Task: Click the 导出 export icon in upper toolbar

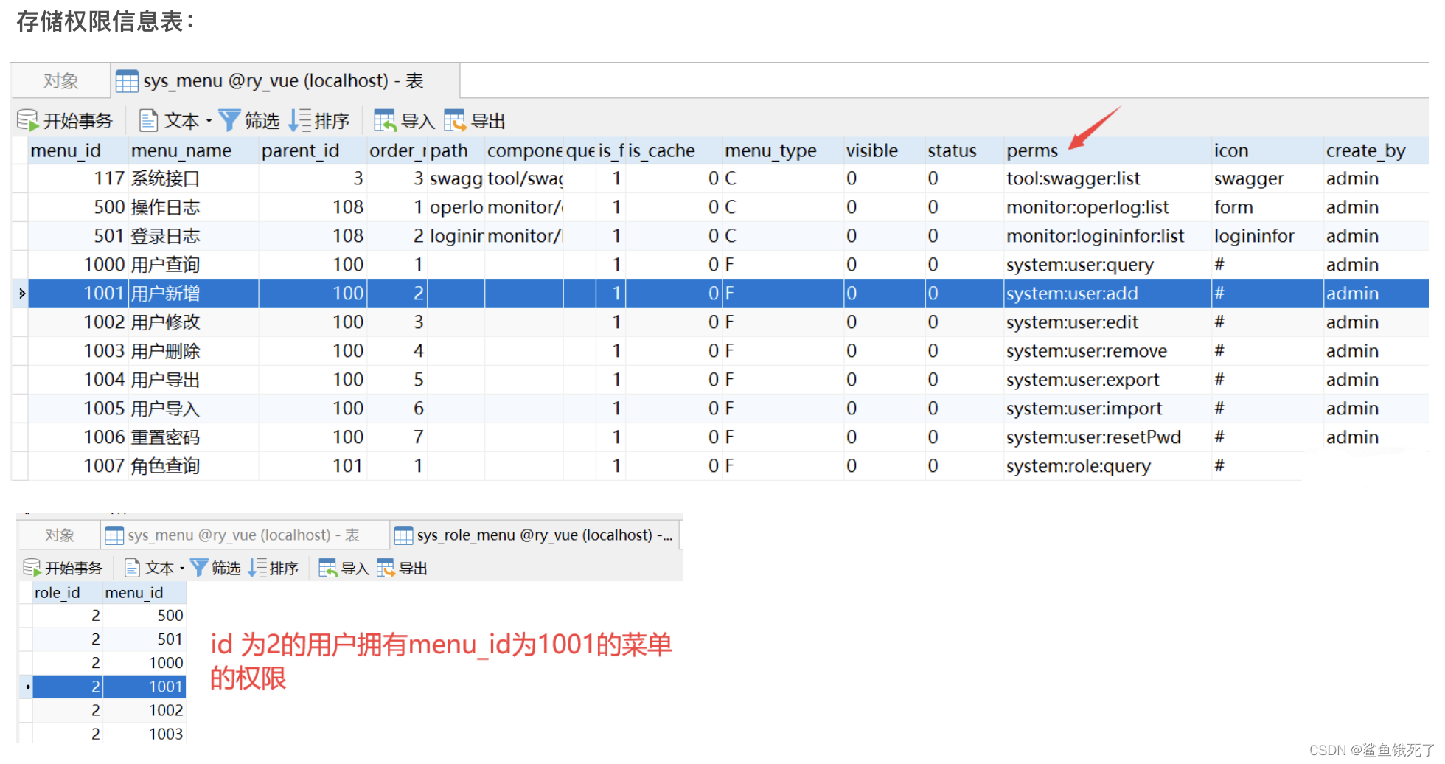Action: click(x=454, y=120)
